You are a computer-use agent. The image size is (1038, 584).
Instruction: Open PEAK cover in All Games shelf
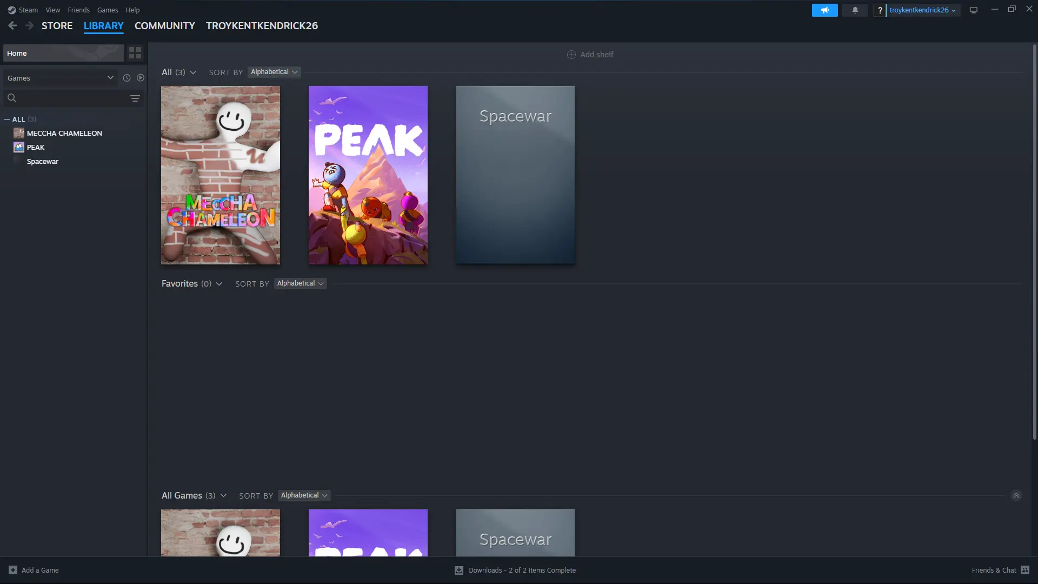click(368, 533)
